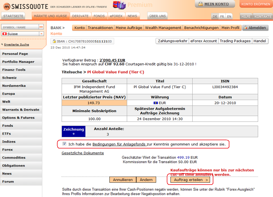273x197 pixels.
Task: Open Mein Profil menu item
Action: [231, 28]
